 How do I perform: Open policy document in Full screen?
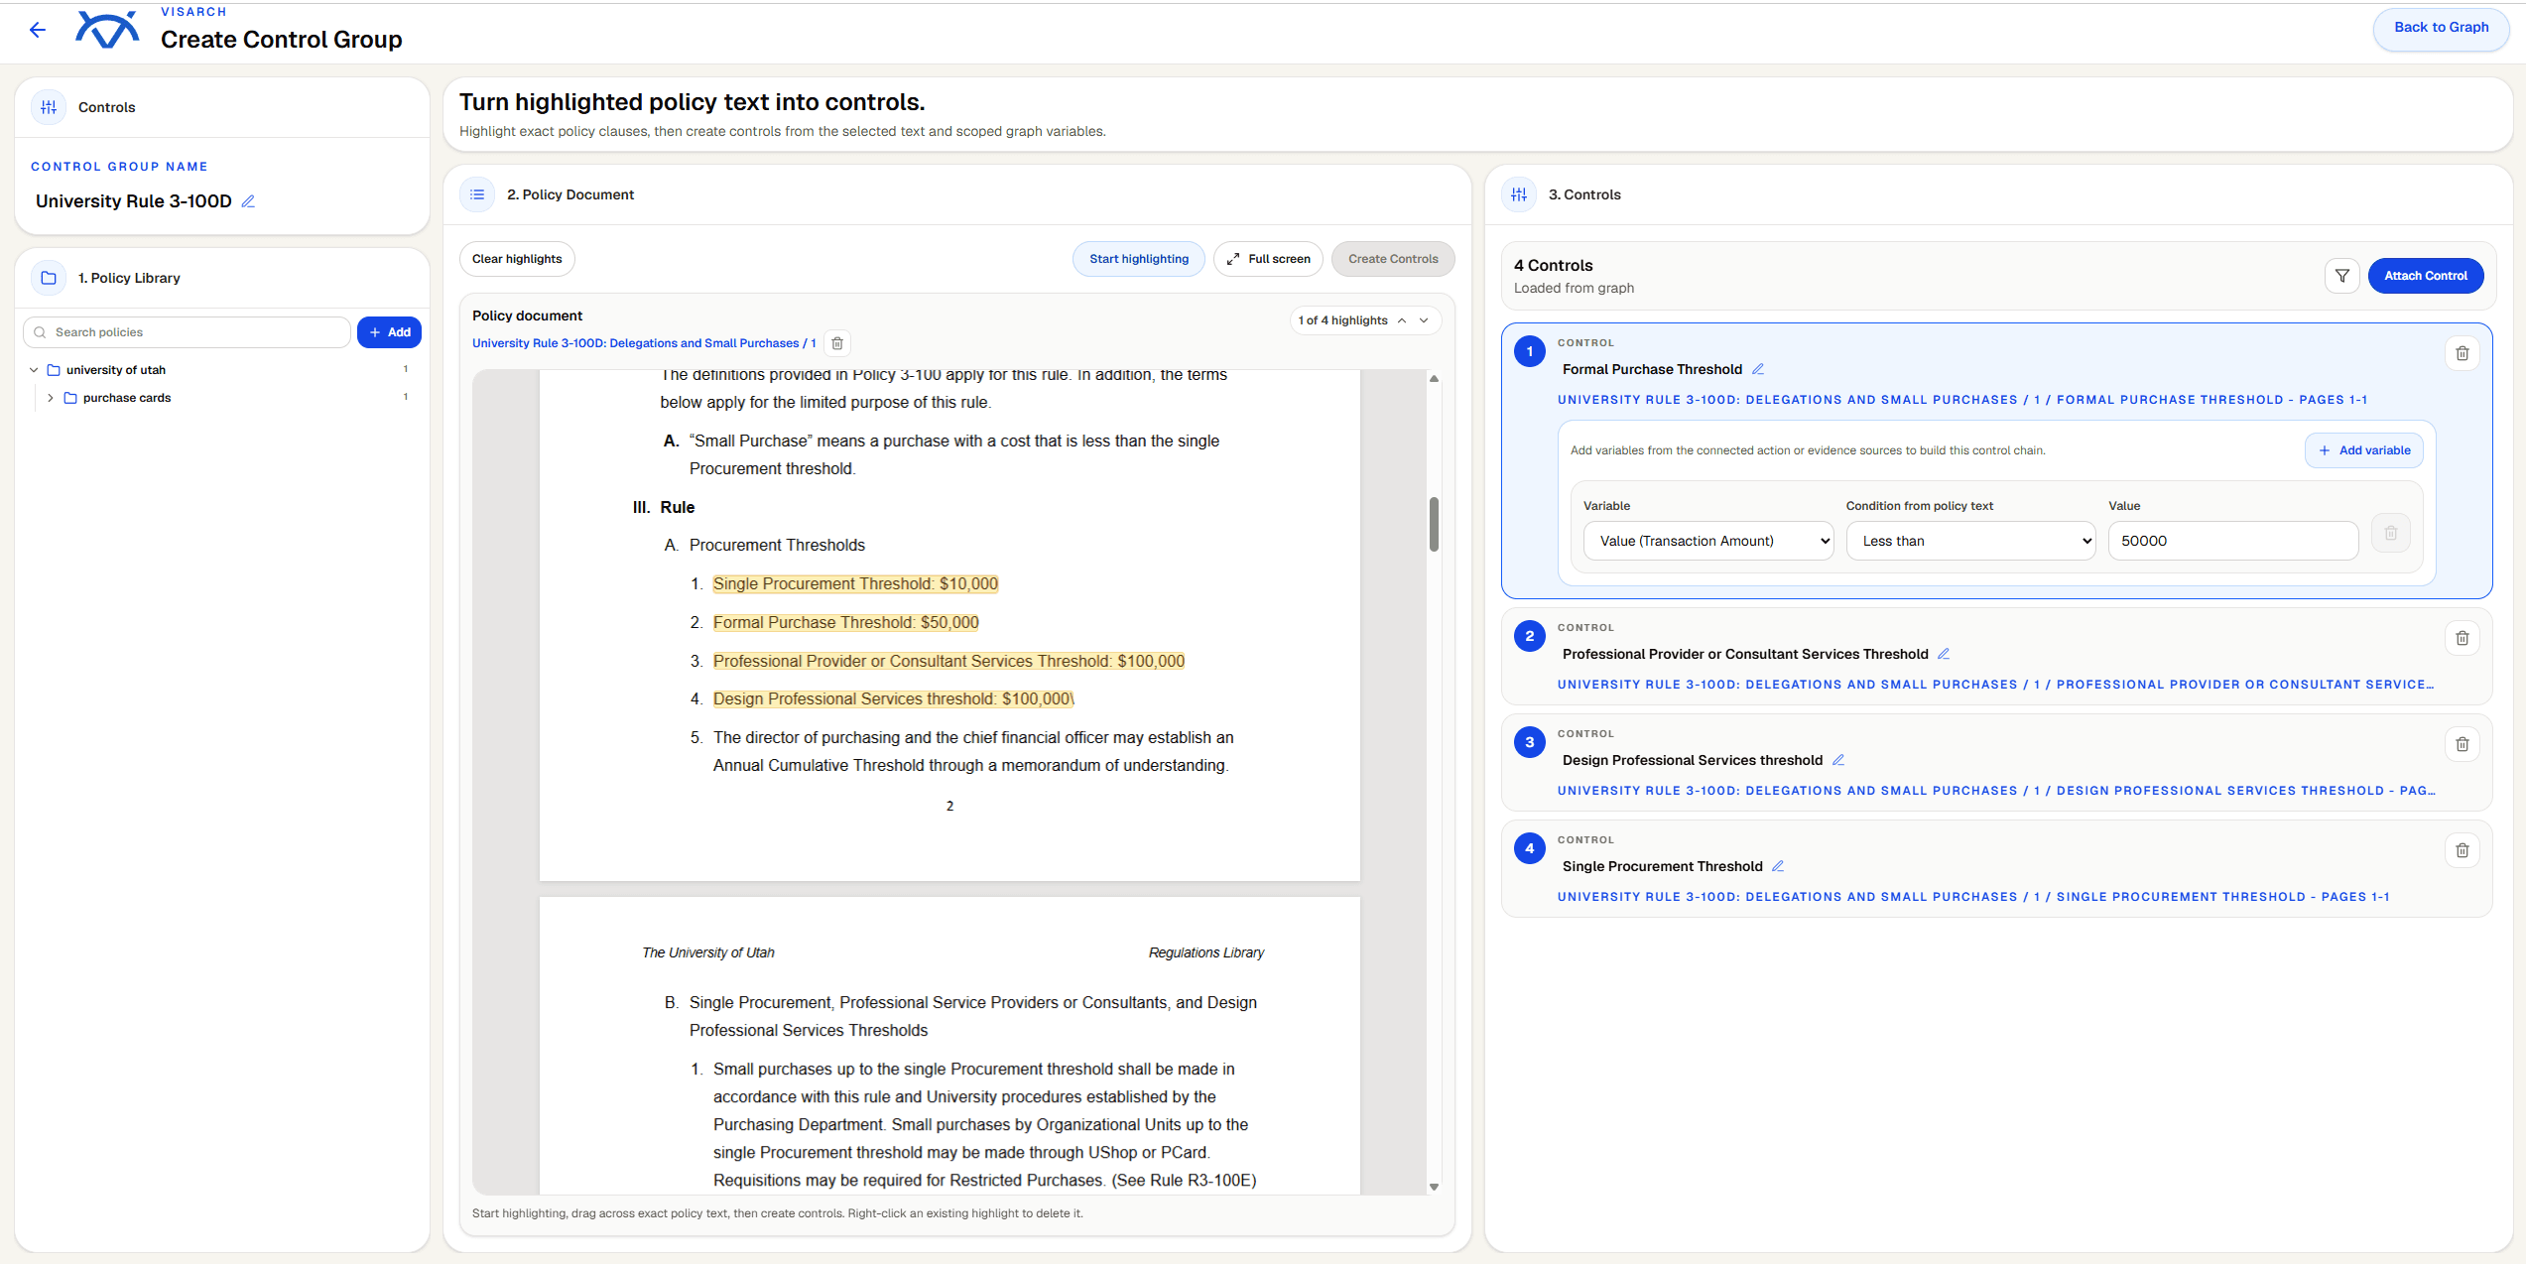coord(1268,259)
